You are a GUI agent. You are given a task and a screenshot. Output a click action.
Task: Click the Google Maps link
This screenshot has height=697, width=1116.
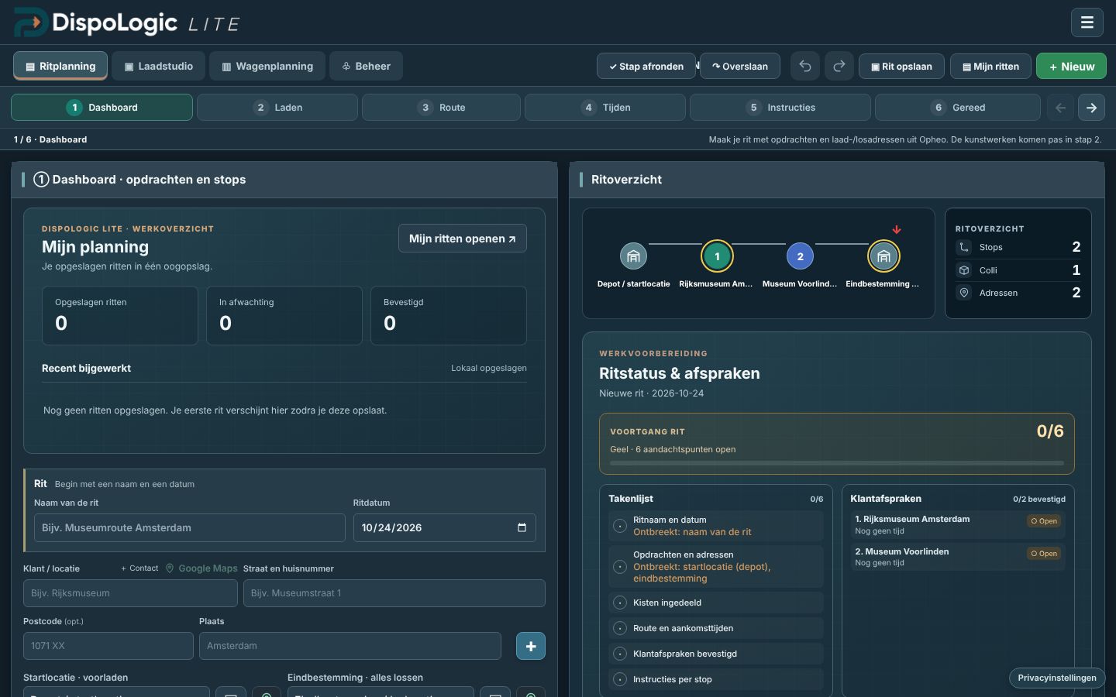pos(201,568)
